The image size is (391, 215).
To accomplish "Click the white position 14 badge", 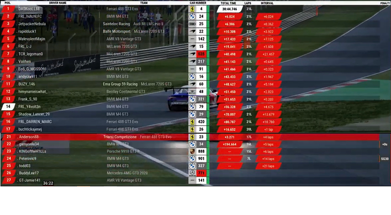I will pos(8,107).
